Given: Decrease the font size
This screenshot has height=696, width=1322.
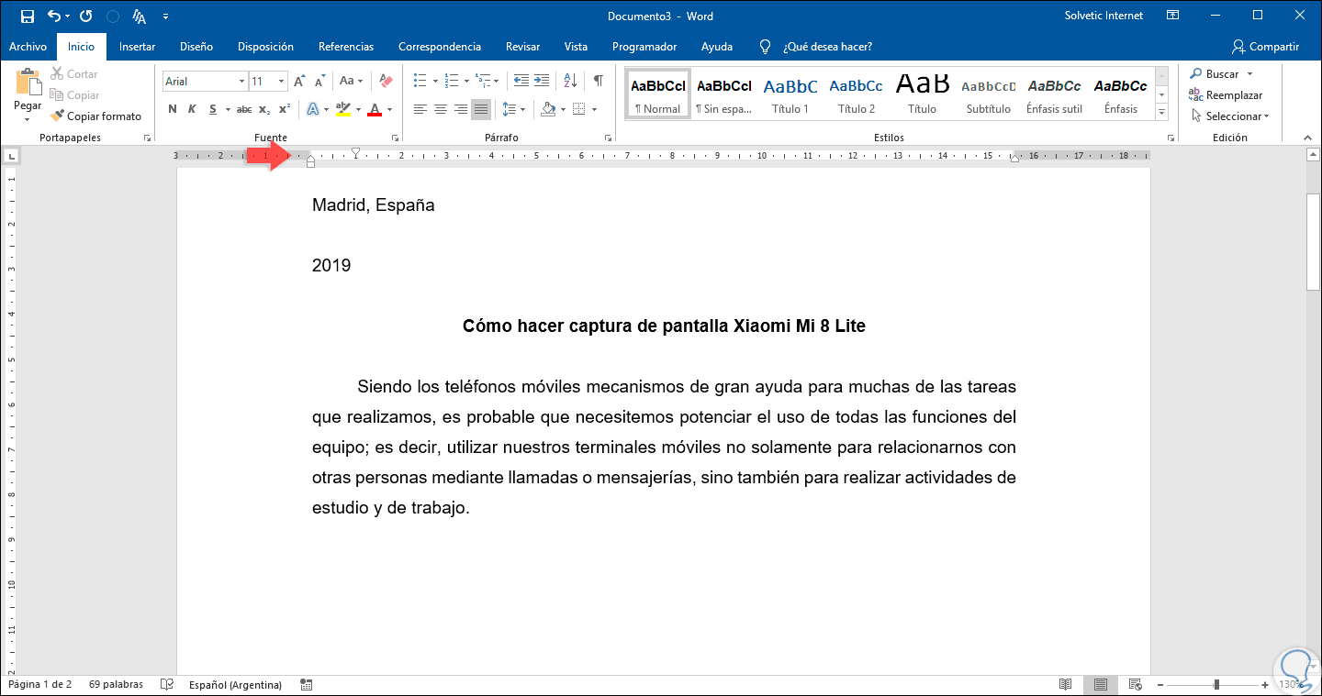Looking at the screenshot, I should point(319,82).
